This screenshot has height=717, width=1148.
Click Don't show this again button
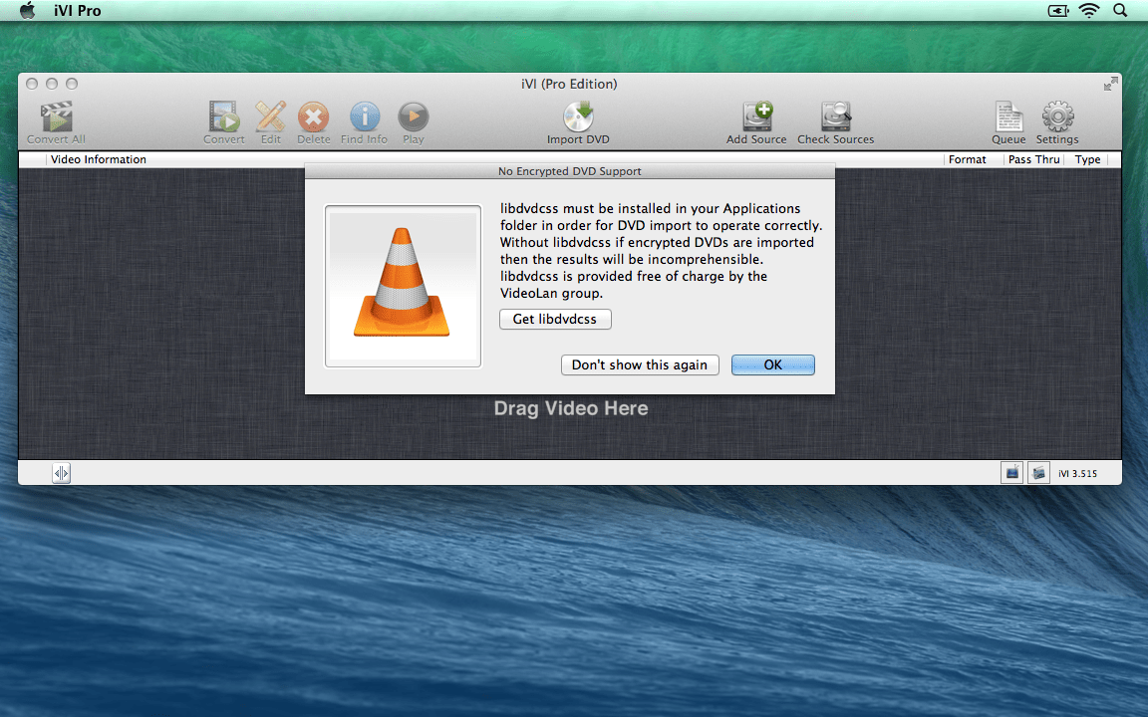coord(640,365)
